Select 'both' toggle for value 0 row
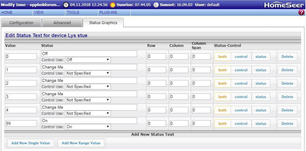Screen dimensions: 306x151 point(222,57)
